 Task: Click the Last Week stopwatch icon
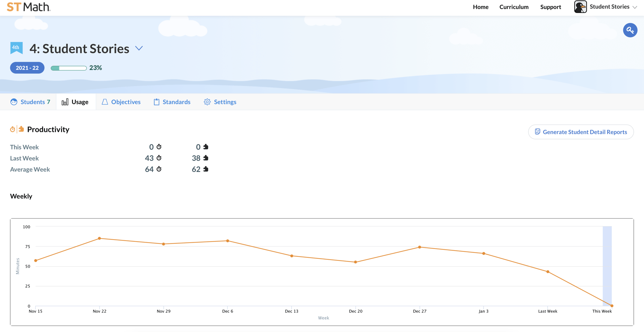tap(159, 158)
